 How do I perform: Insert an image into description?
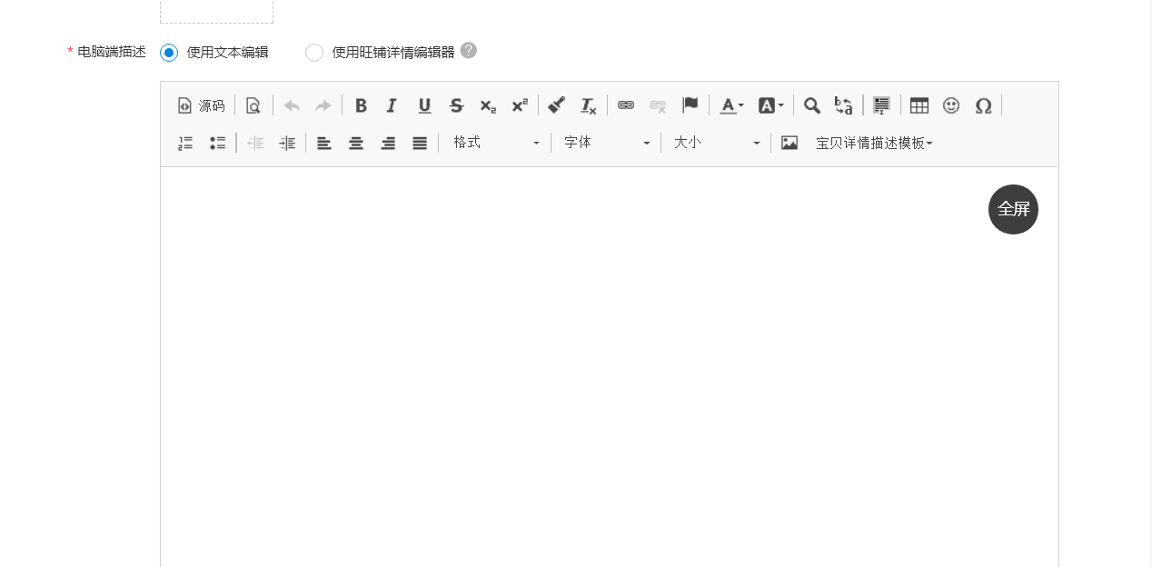[x=790, y=143]
